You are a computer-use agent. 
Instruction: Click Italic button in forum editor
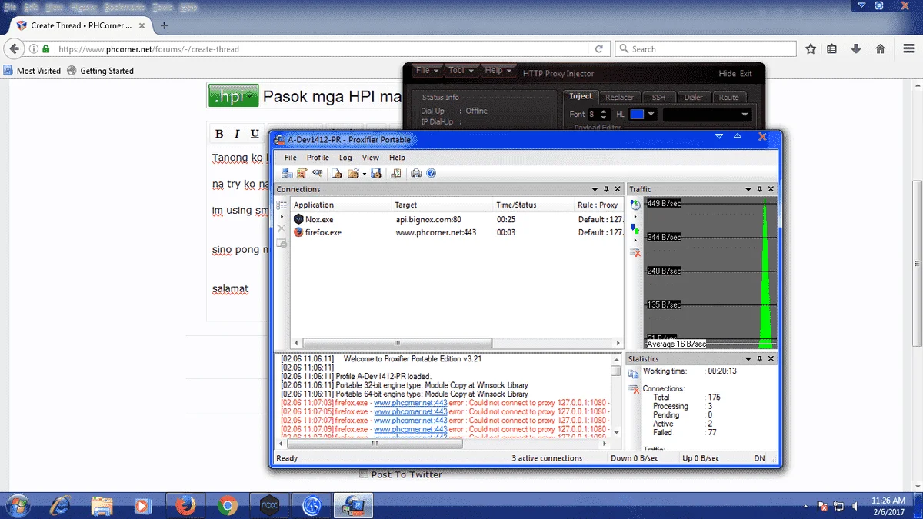click(237, 134)
